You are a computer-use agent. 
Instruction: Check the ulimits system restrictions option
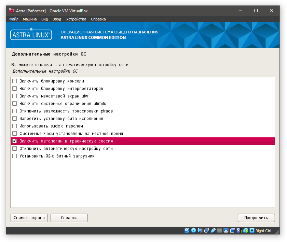point(14,103)
